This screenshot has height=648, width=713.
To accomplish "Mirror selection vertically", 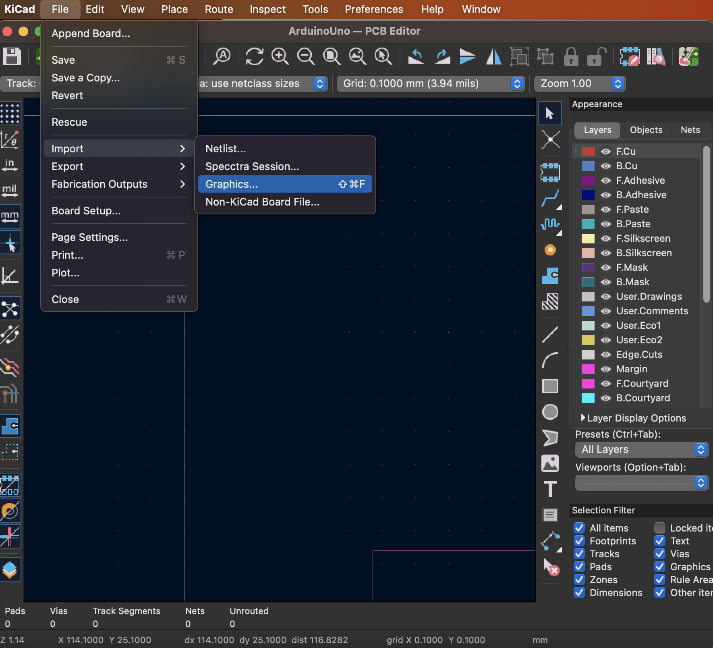I will (x=468, y=56).
